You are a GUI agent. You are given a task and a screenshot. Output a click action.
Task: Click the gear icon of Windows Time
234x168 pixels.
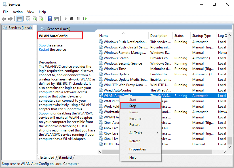(x=101, y=69)
